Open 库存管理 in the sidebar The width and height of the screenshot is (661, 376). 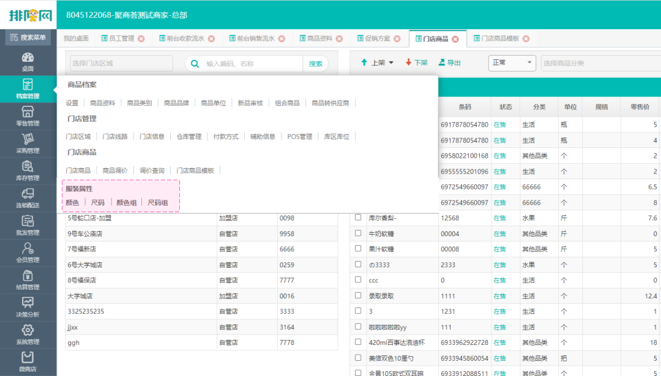(28, 171)
